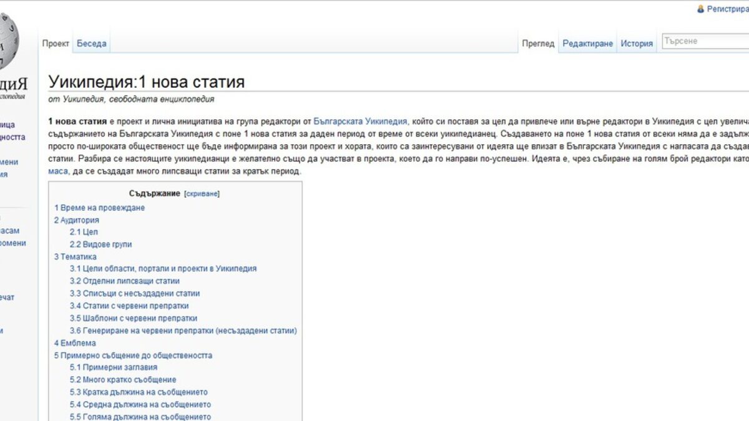The width and height of the screenshot is (749, 421).
Task: Open 3.2 Отделни липсващи статии
Action: [x=124, y=281]
